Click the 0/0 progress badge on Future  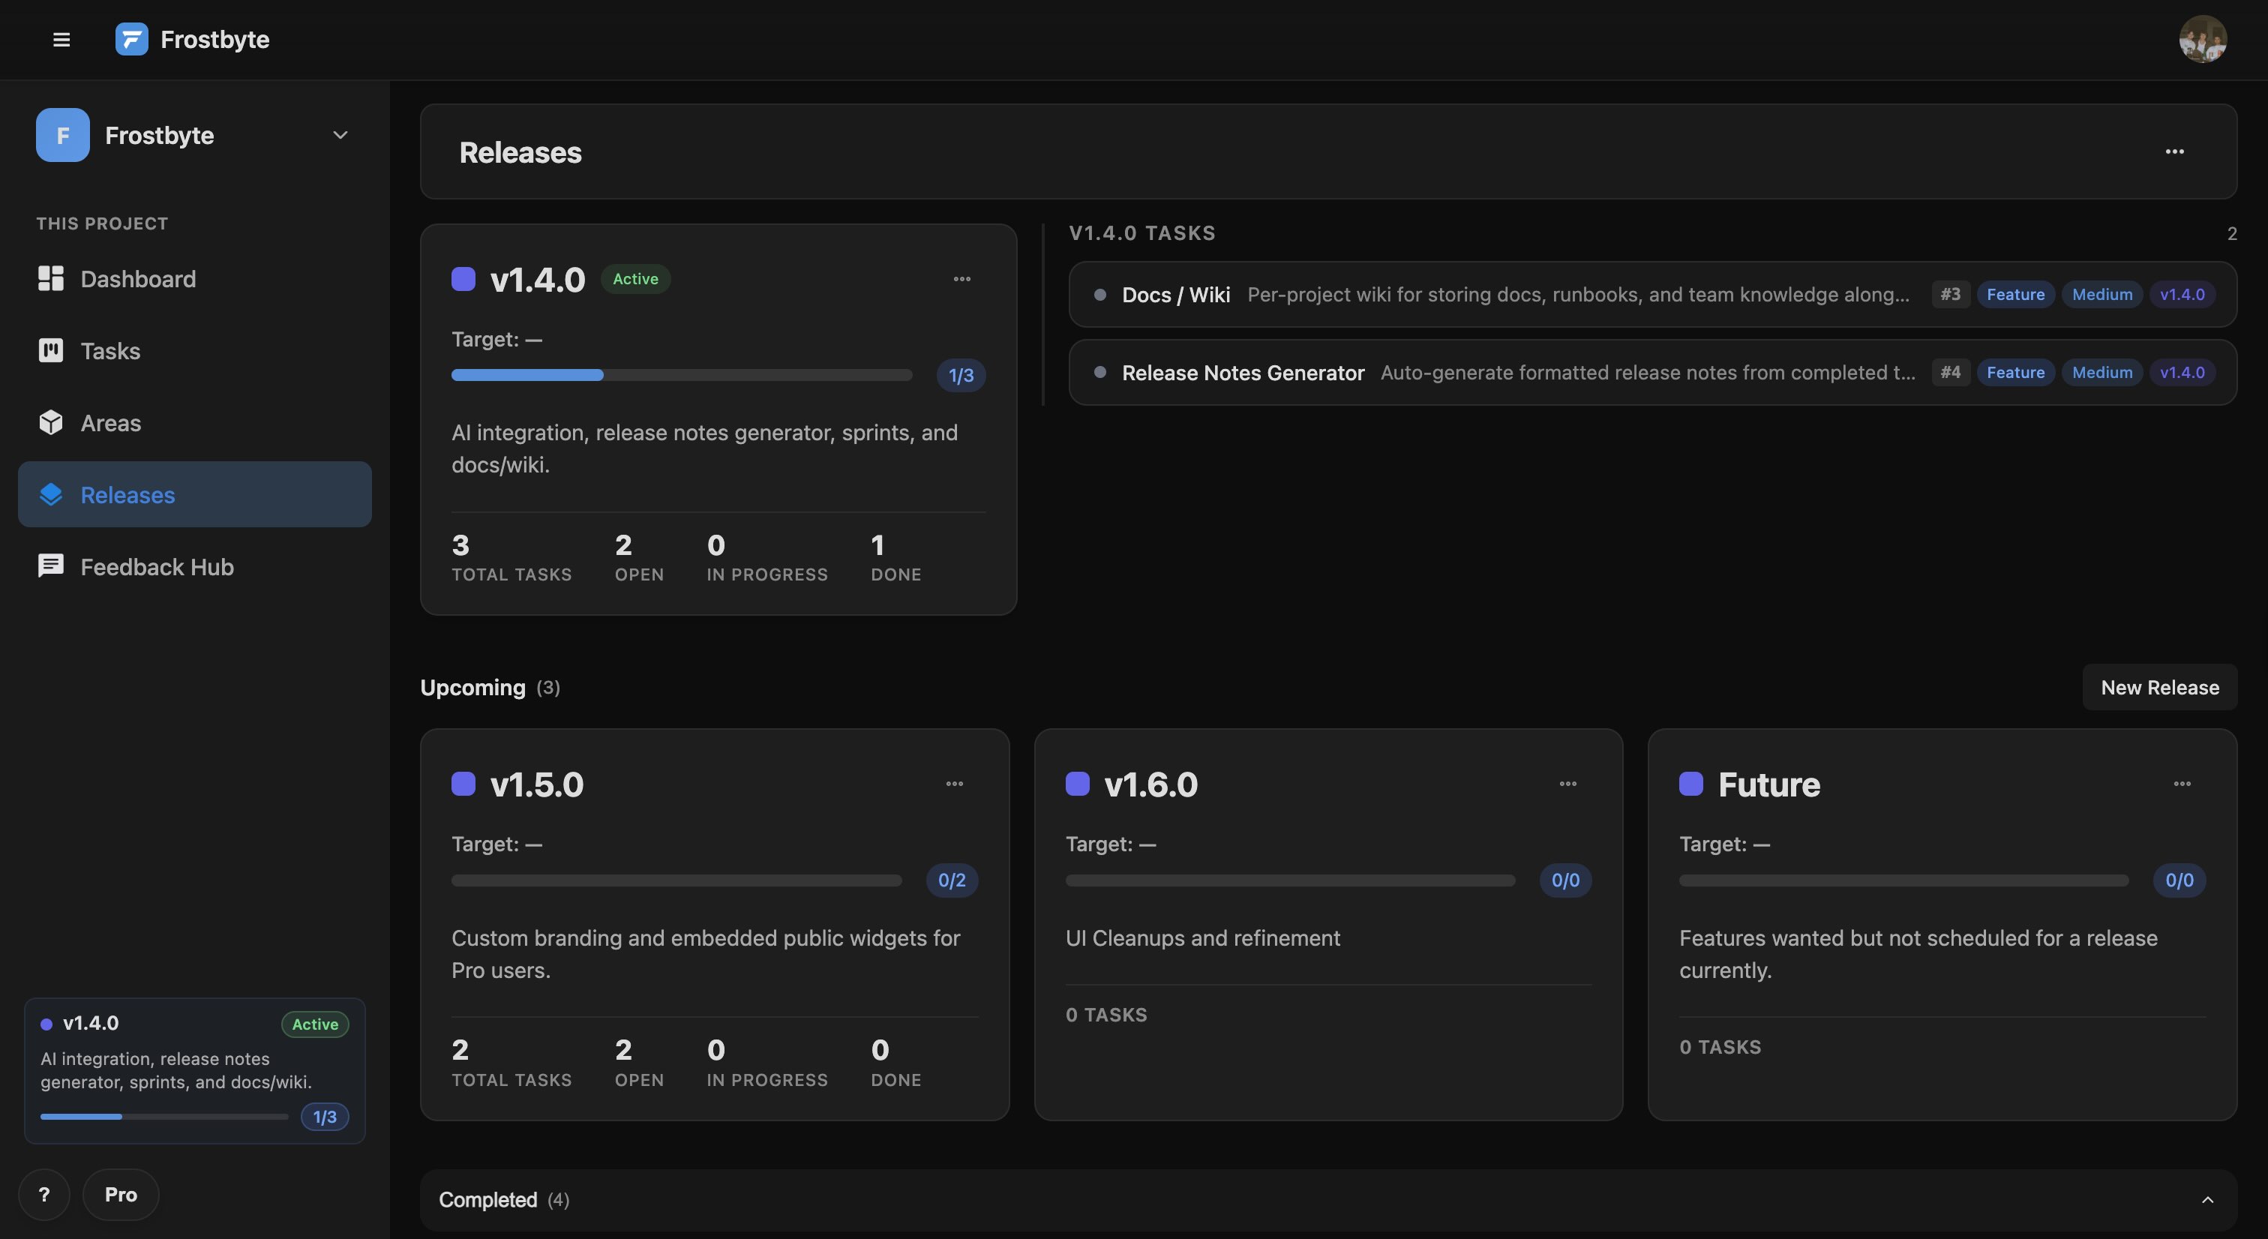click(x=2179, y=880)
